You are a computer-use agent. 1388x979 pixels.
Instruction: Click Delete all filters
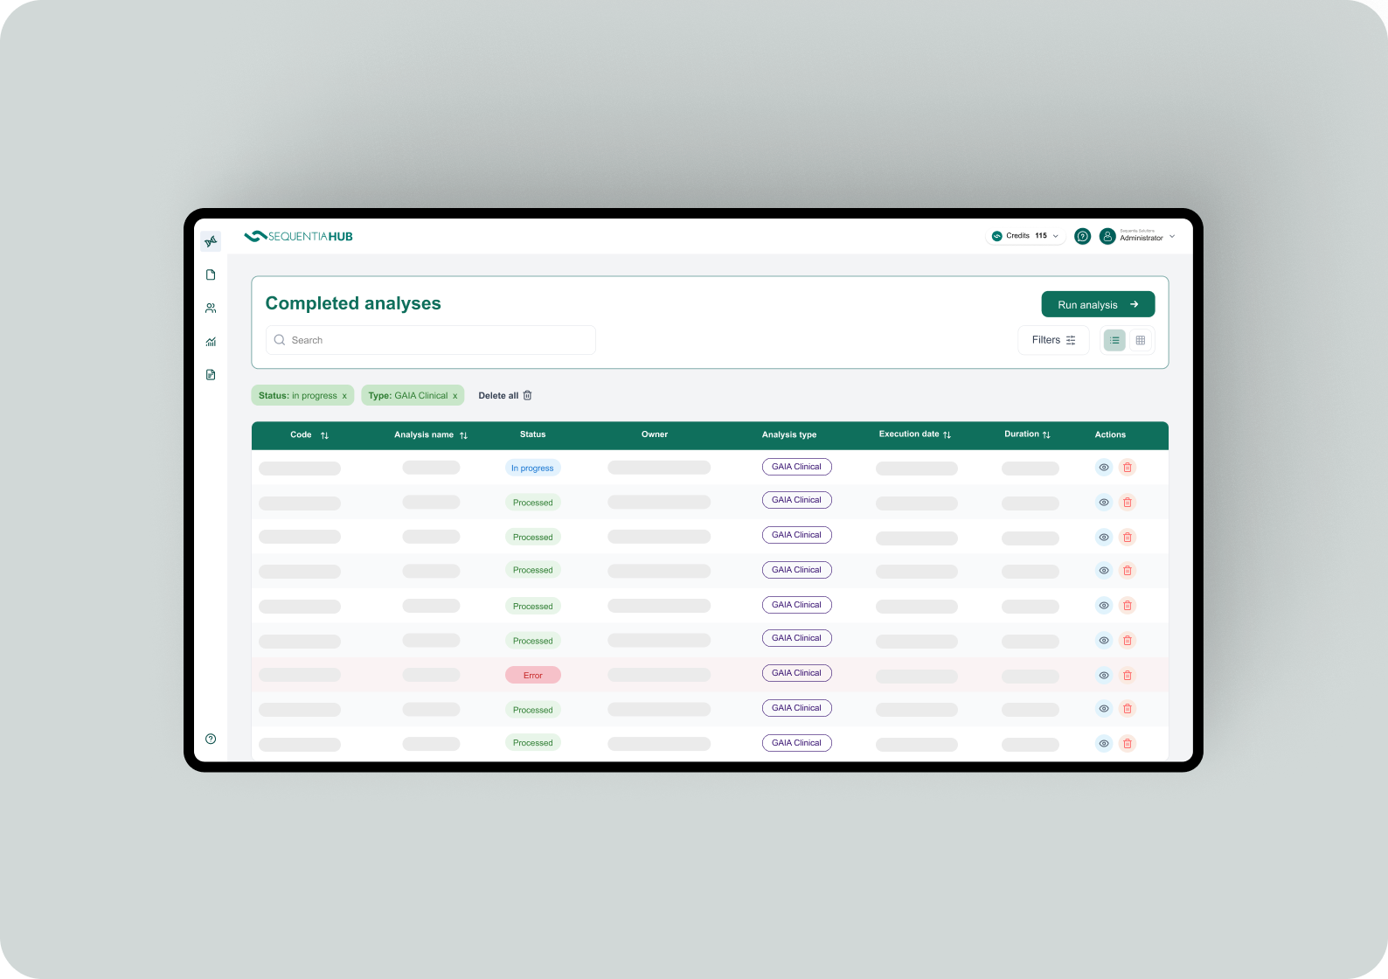(x=505, y=396)
